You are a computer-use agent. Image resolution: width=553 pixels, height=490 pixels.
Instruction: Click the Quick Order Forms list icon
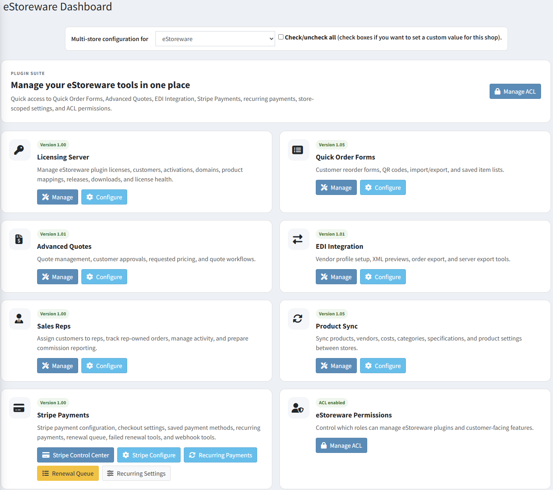[298, 150]
